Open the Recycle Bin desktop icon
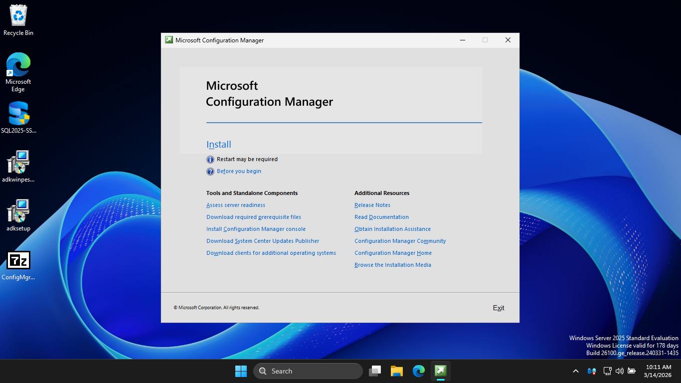Viewport: 681px width, 383px height. [x=18, y=20]
